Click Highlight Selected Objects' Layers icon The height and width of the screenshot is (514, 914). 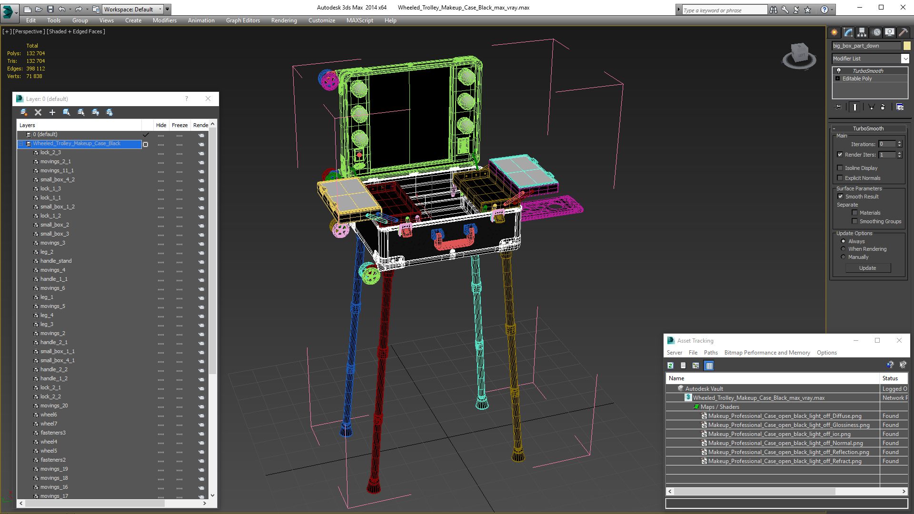tap(81, 112)
